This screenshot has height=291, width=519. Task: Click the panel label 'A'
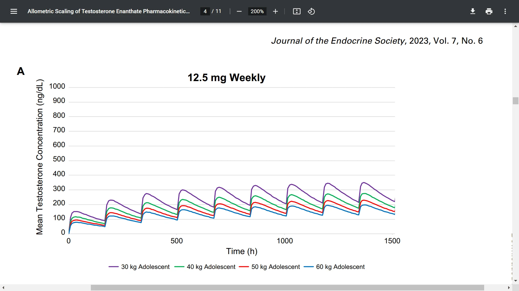point(21,71)
